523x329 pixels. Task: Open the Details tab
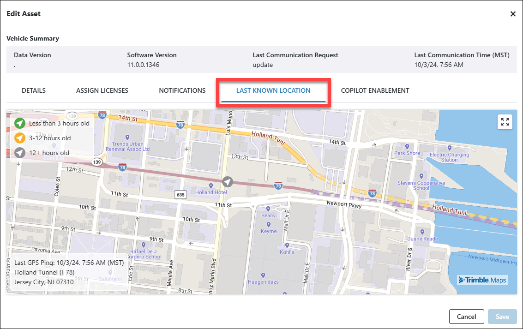(34, 90)
